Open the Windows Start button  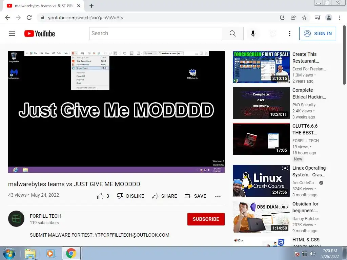(9, 253)
